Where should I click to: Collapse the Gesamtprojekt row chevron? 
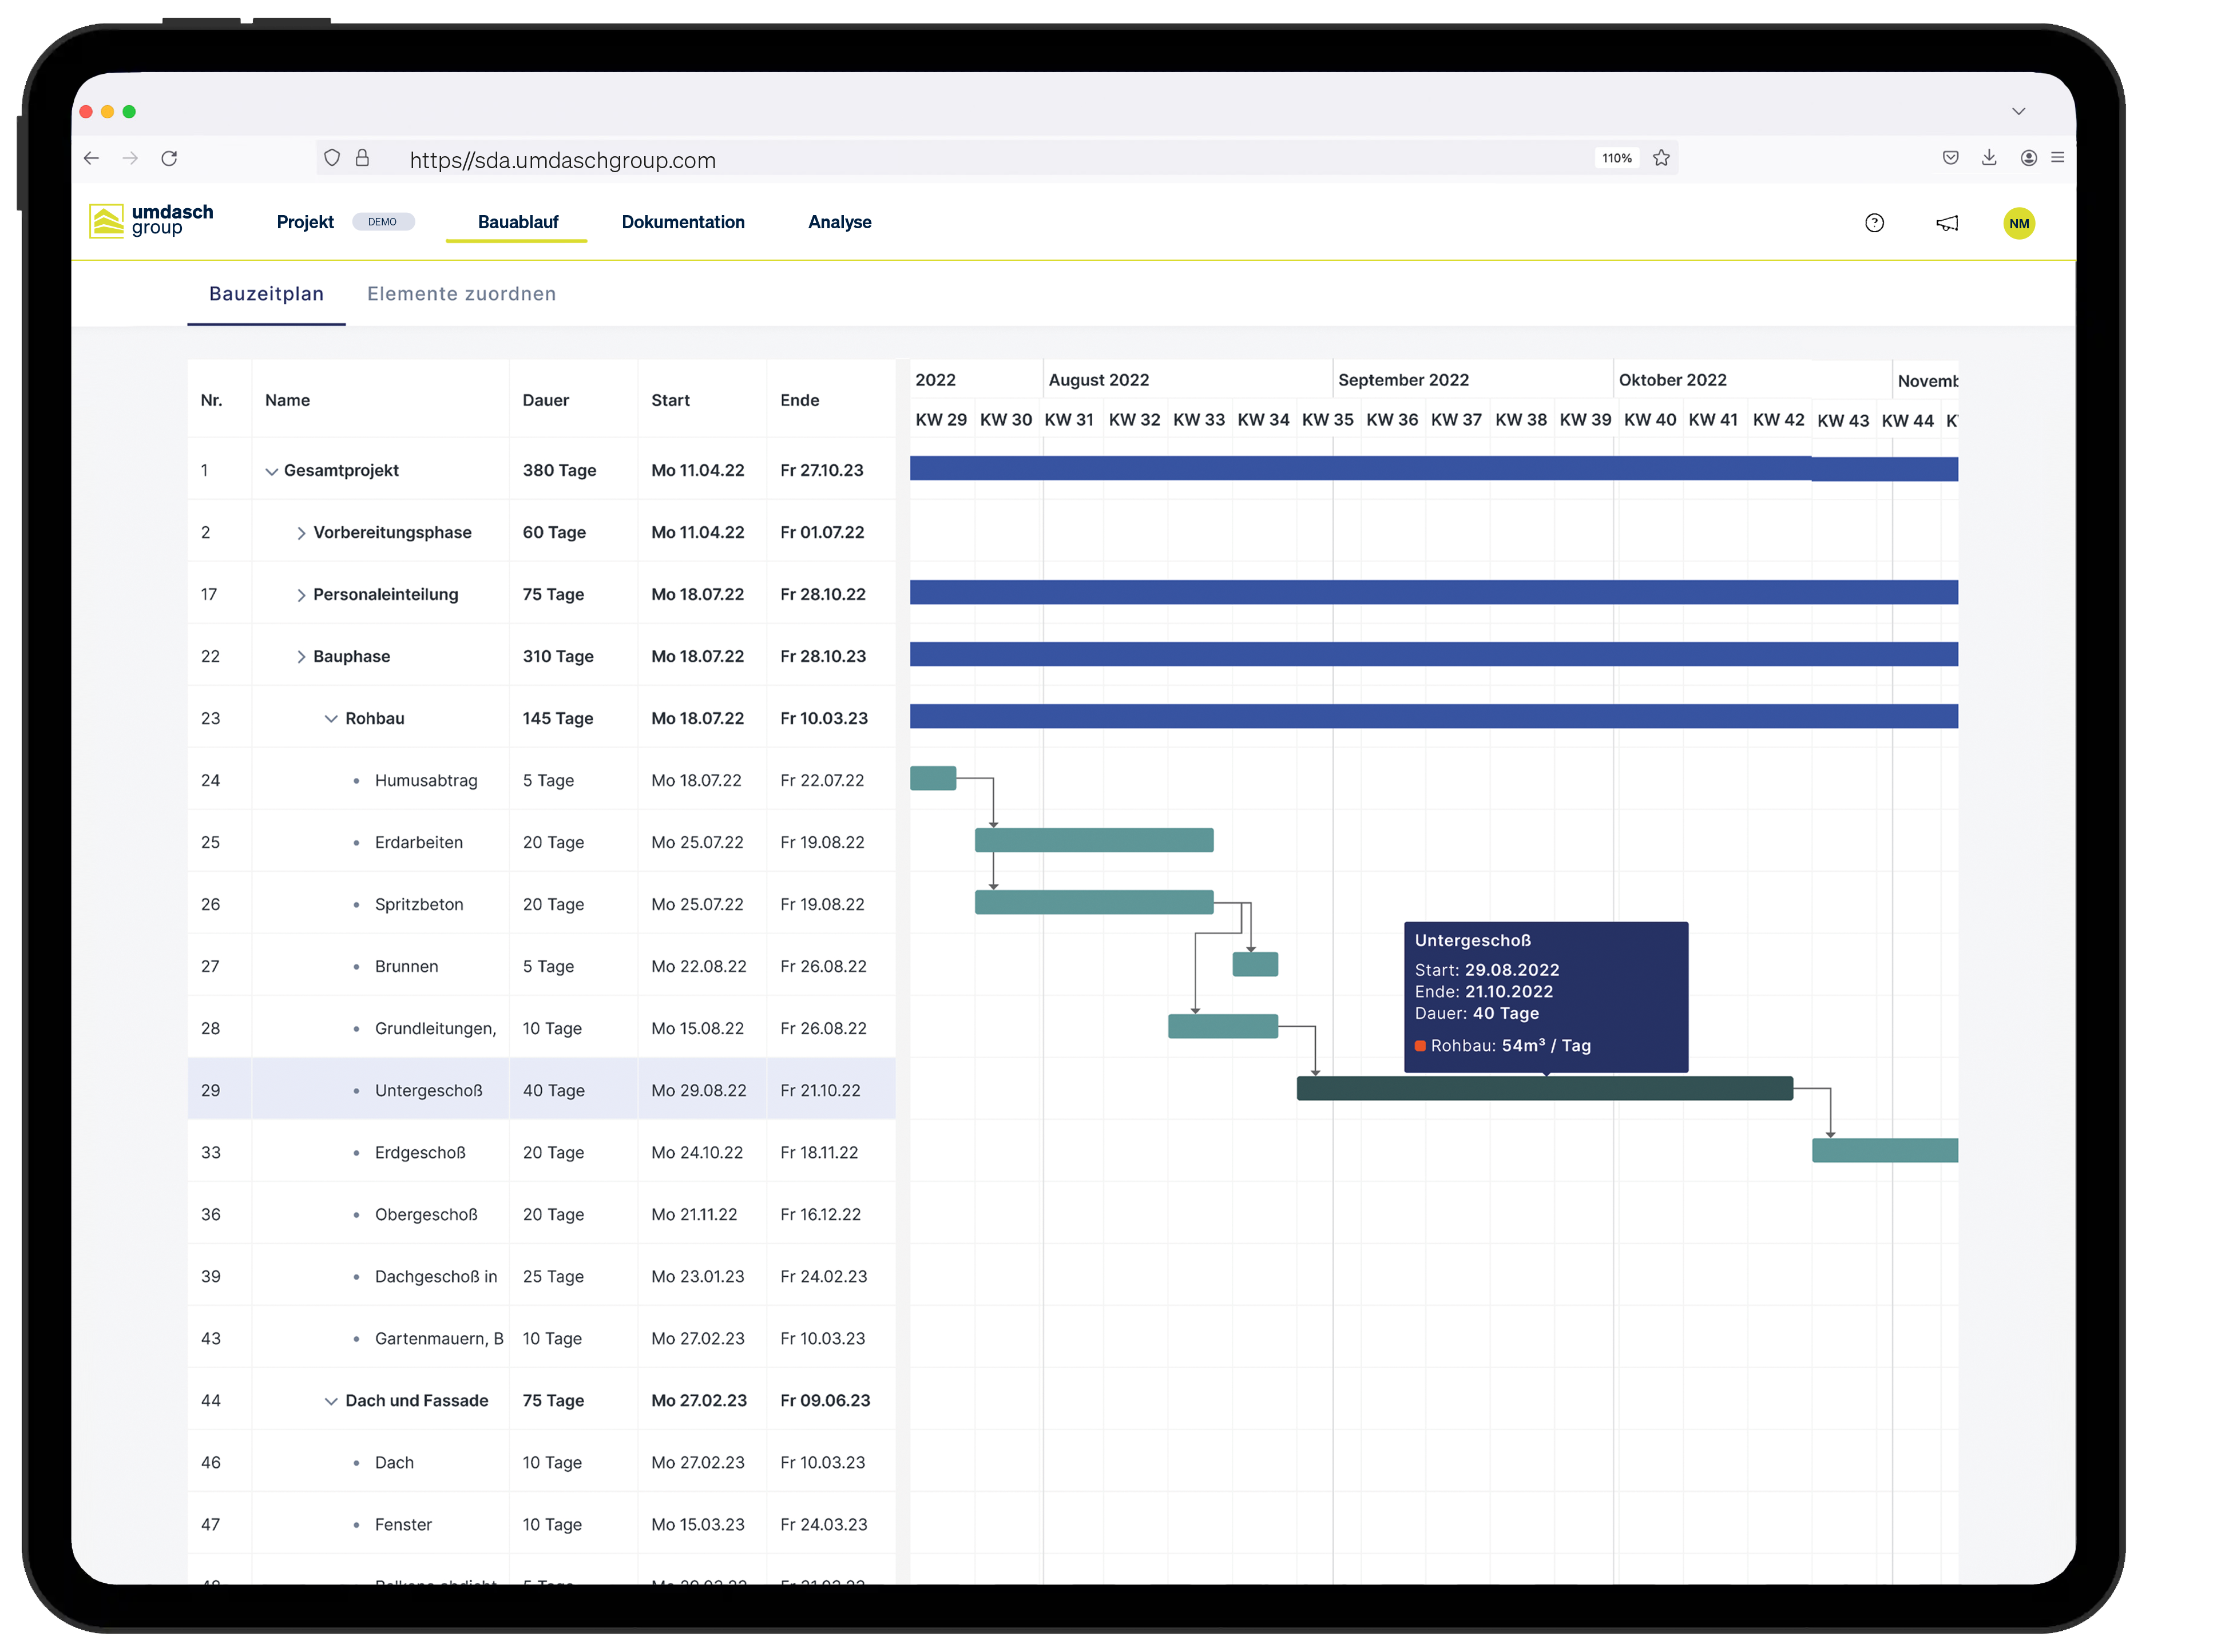271,470
